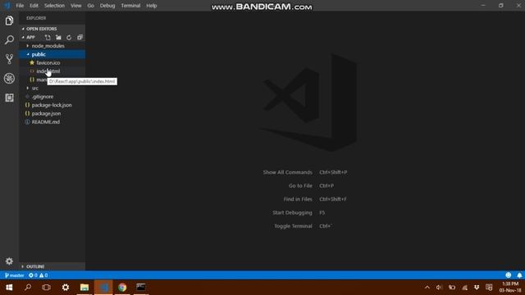Refresh the explorer file tree
The height and width of the screenshot is (295, 525).
click(69, 38)
